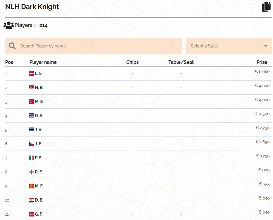Focus the Search Player by name field
Image resolution: width=273 pixels, height=220 pixels.
pyautogui.click(x=97, y=46)
